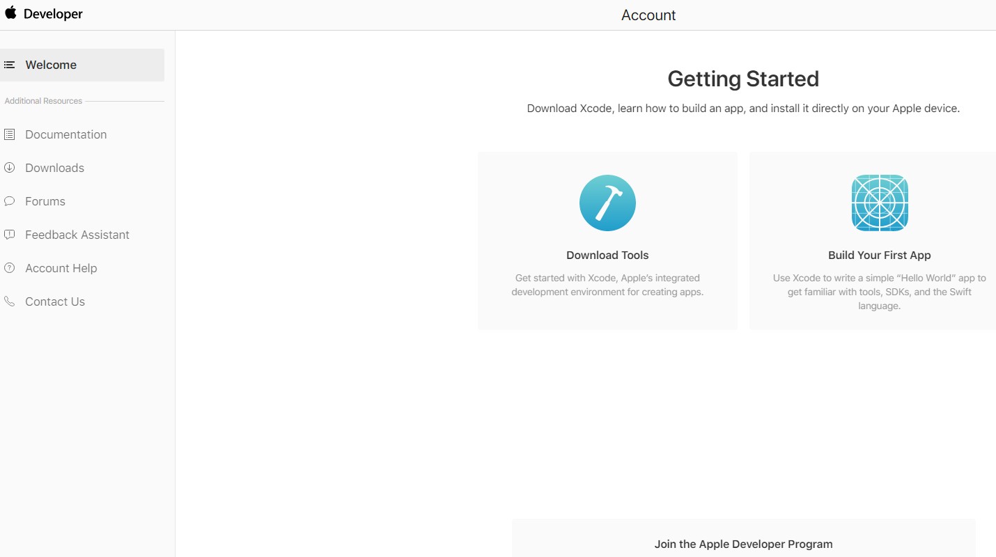The height and width of the screenshot is (557, 996).
Task: Click the Contact Us phone icon
Action: coord(9,301)
